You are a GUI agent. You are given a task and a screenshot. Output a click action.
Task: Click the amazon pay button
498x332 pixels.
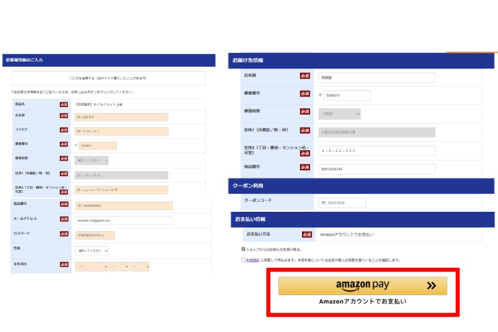363,286
